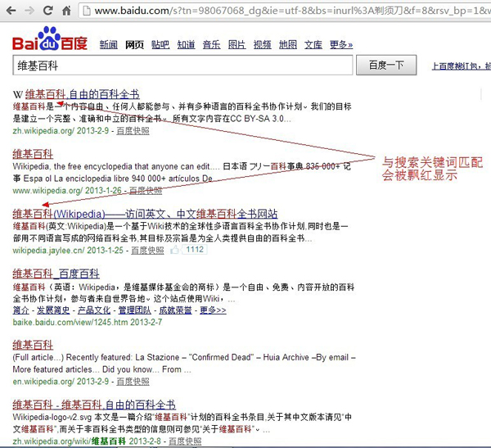The height and width of the screenshot is (448, 491).
Task: Open the 地图 search category
Action: pyautogui.click(x=287, y=44)
